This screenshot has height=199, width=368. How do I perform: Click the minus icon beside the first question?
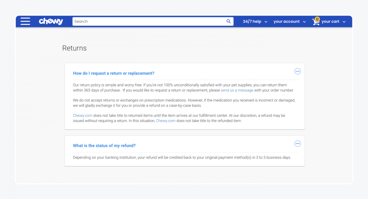coord(297,71)
